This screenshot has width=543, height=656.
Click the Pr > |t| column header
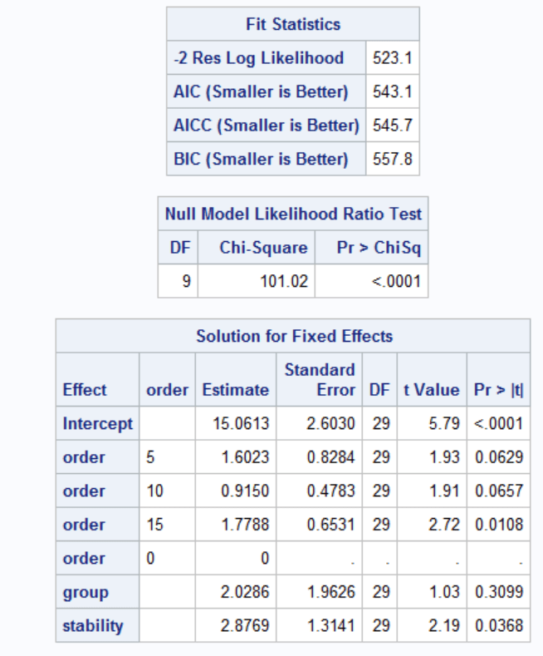point(498,390)
